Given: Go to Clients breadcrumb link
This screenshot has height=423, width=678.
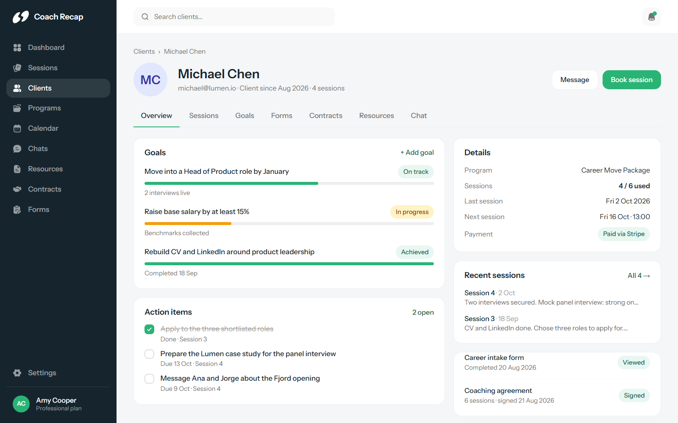Looking at the screenshot, I should click(144, 52).
